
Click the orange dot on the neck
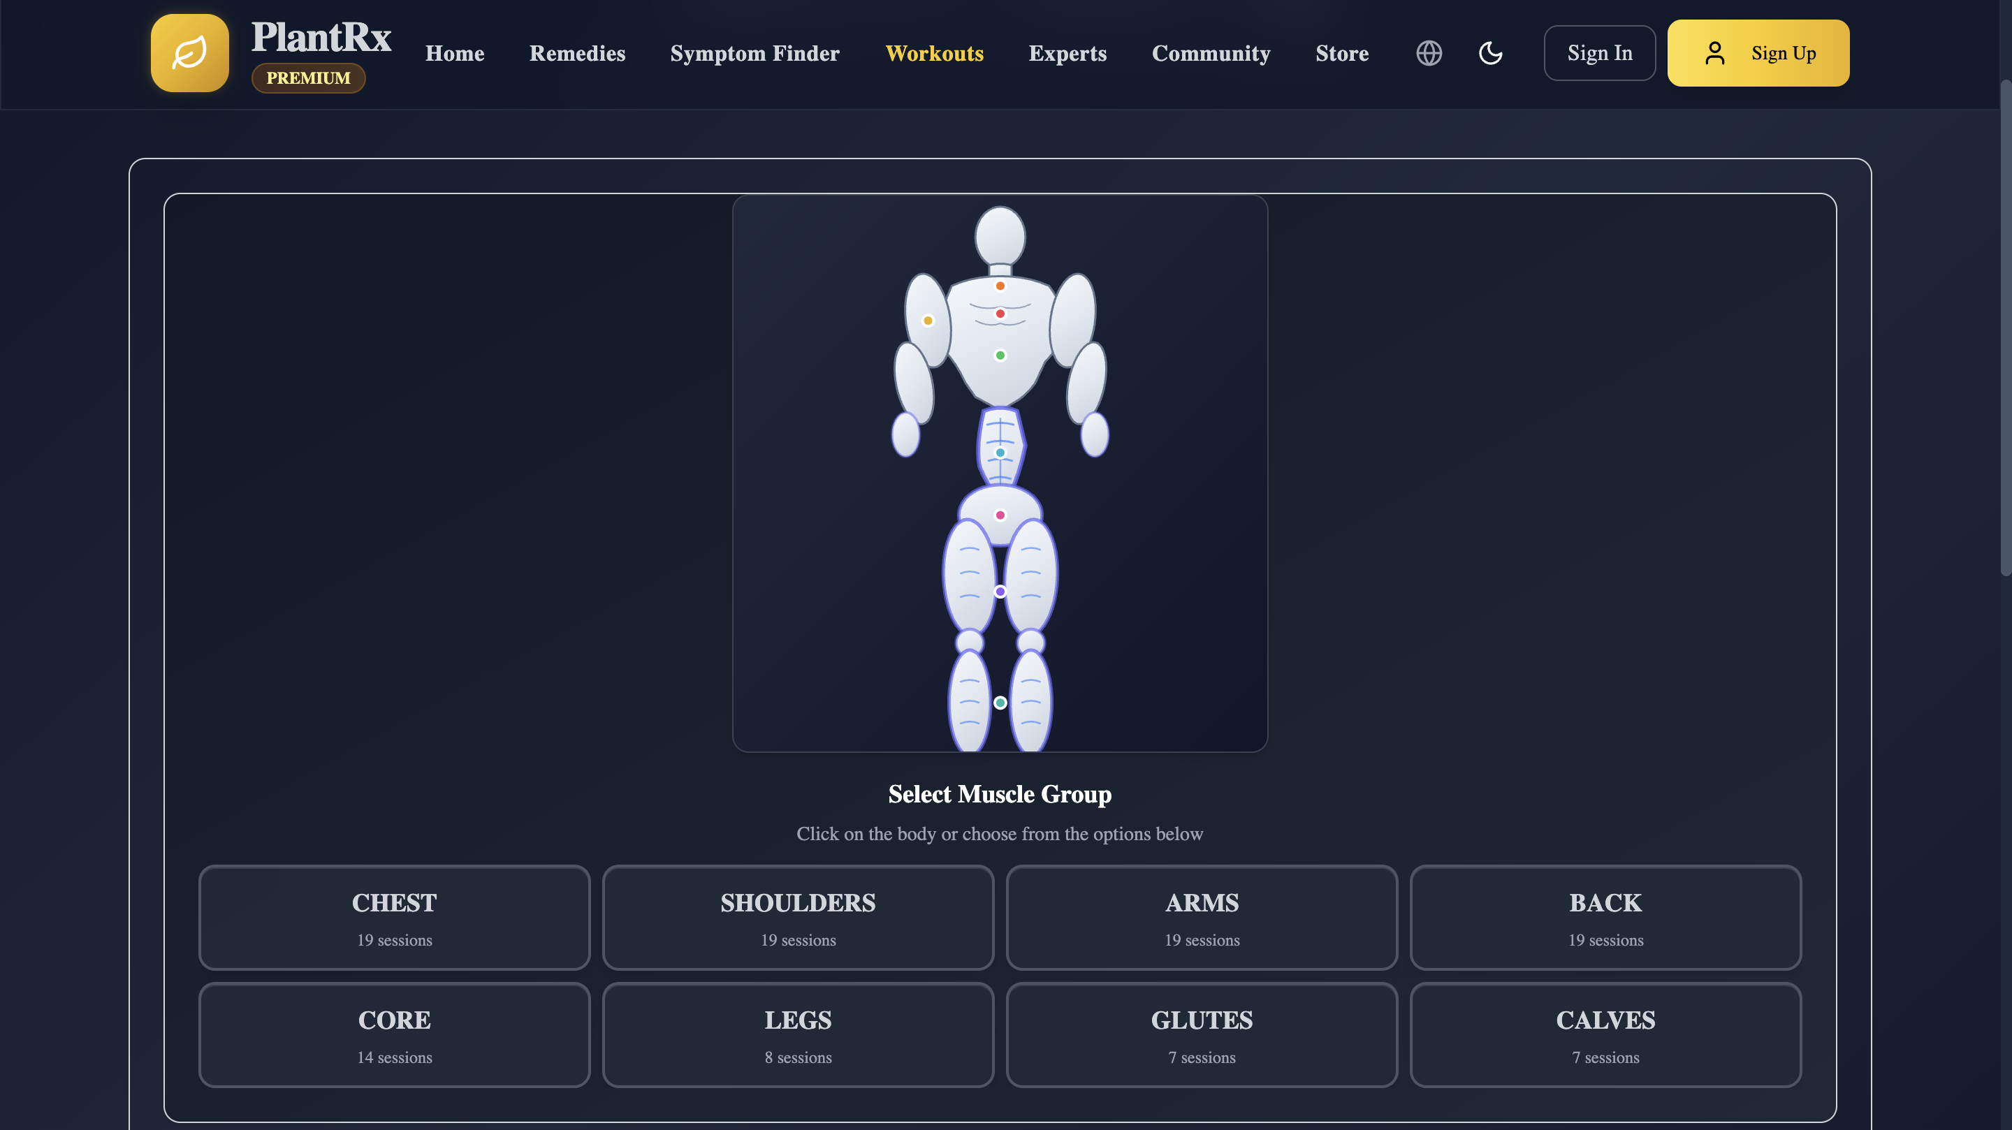click(x=1000, y=286)
